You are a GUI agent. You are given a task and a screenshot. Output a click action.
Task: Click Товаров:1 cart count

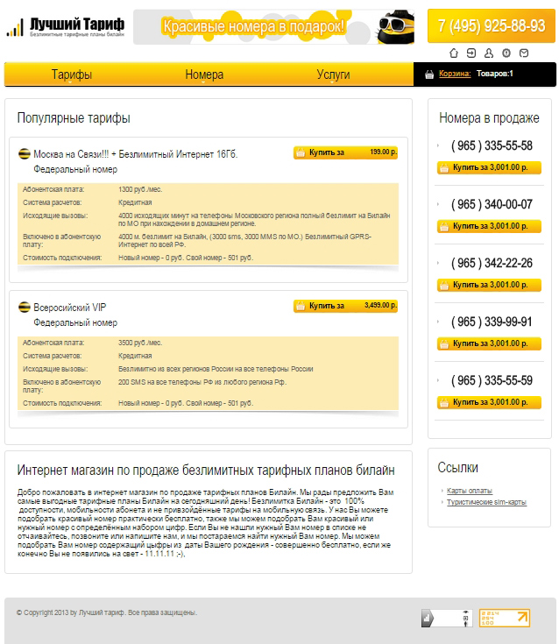click(x=494, y=74)
